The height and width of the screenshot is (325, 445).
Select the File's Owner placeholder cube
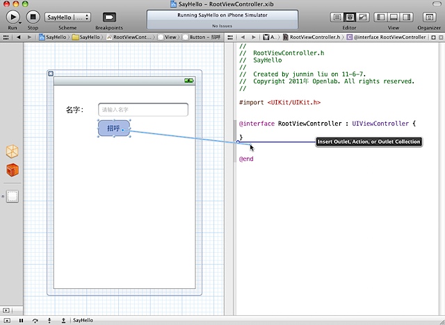pyautogui.click(x=13, y=151)
